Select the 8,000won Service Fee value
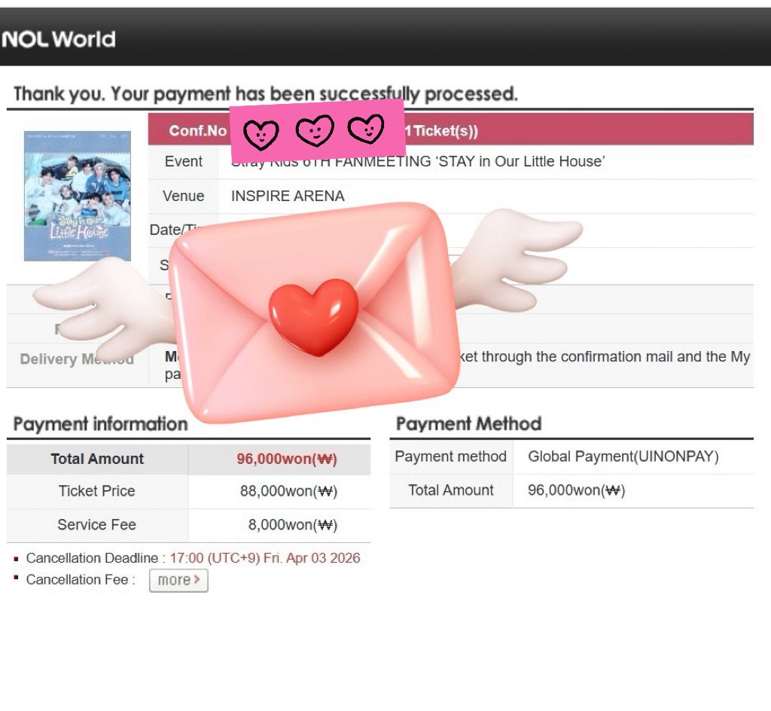This screenshot has width=771, height=711. point(293,525)
